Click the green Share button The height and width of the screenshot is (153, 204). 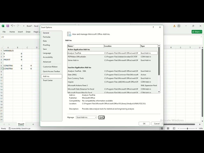(x=197, y=32)
